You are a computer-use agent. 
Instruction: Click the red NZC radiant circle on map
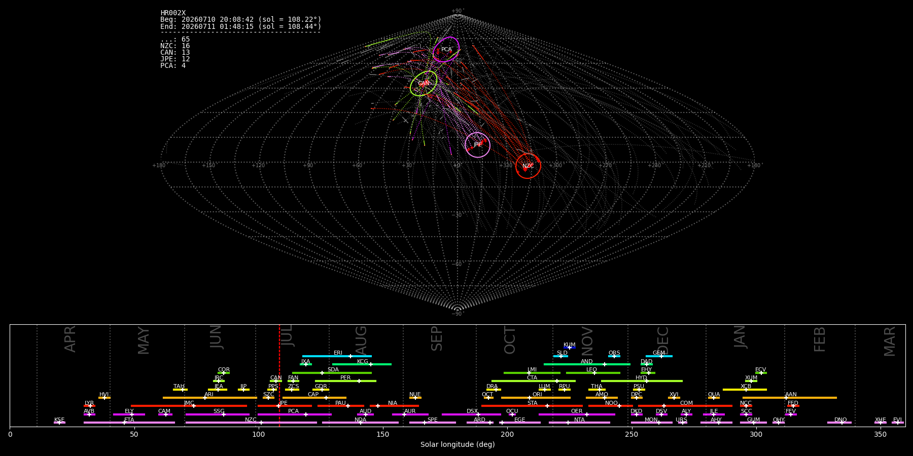[x=528, y=166]
